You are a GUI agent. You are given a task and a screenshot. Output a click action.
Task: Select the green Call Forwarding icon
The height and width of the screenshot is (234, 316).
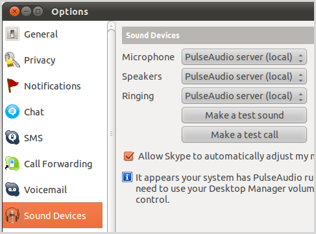tap(12, 163)
